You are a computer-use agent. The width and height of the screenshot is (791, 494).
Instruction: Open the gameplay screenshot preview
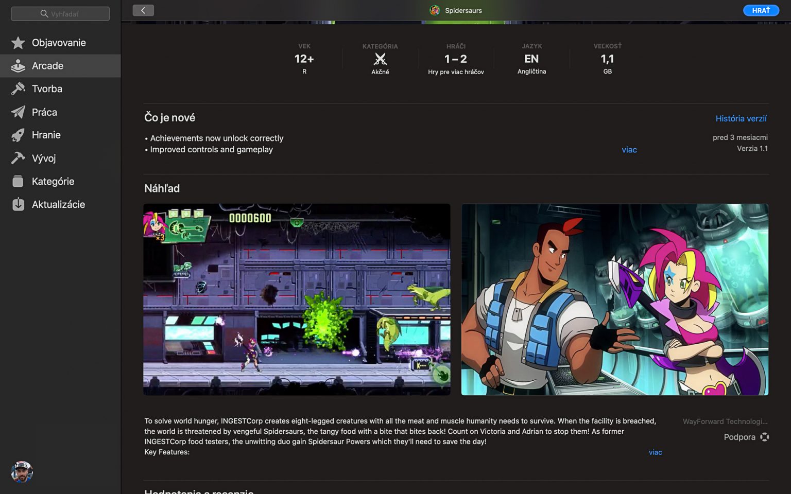point(297,299)
